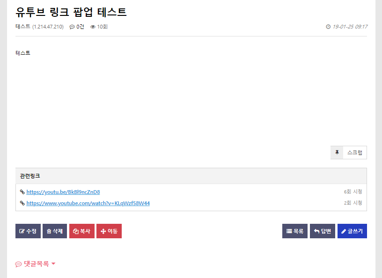The image size is (382, 278).
Task: Expand the 댓글목록 dropdown arrow
Action: pos(53,264)
